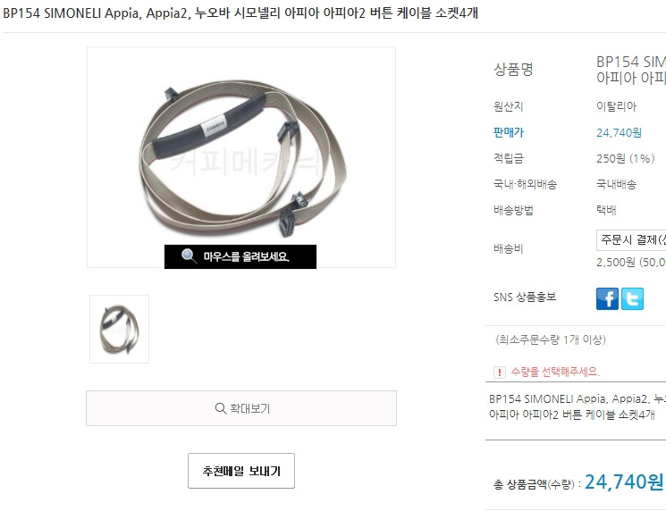The height and width of the screenshot is (511, 666).
Task: Click the 24,740원 sale price
Action: (x=619, y=133)
